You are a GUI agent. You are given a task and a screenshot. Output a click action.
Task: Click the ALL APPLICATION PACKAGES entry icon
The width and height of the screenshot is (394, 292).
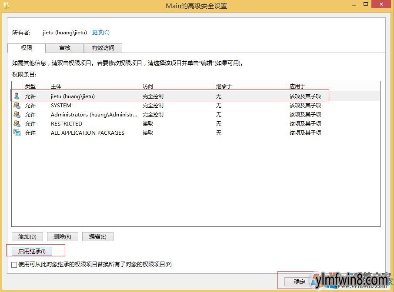16,133
